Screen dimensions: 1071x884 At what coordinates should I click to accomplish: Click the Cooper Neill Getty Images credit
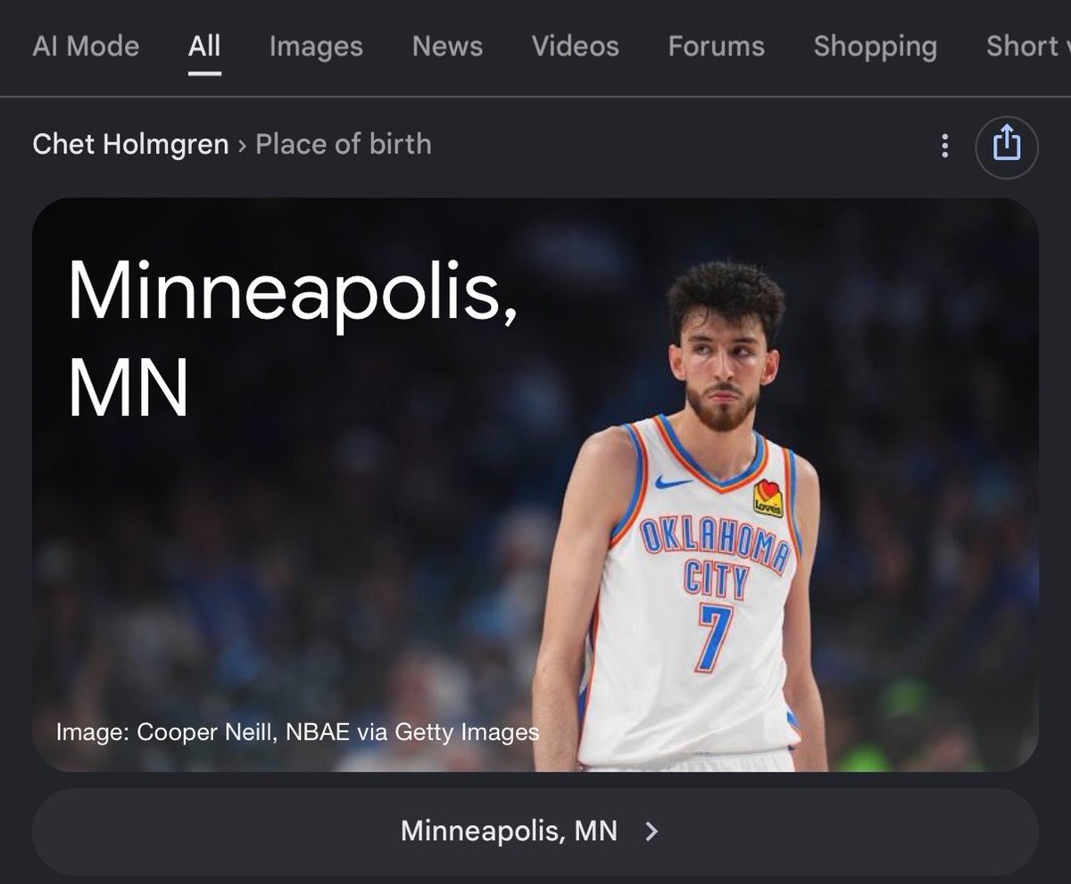tap(297, 732)
